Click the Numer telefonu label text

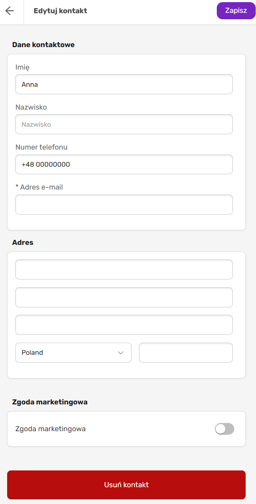click(x=41, y=147)
